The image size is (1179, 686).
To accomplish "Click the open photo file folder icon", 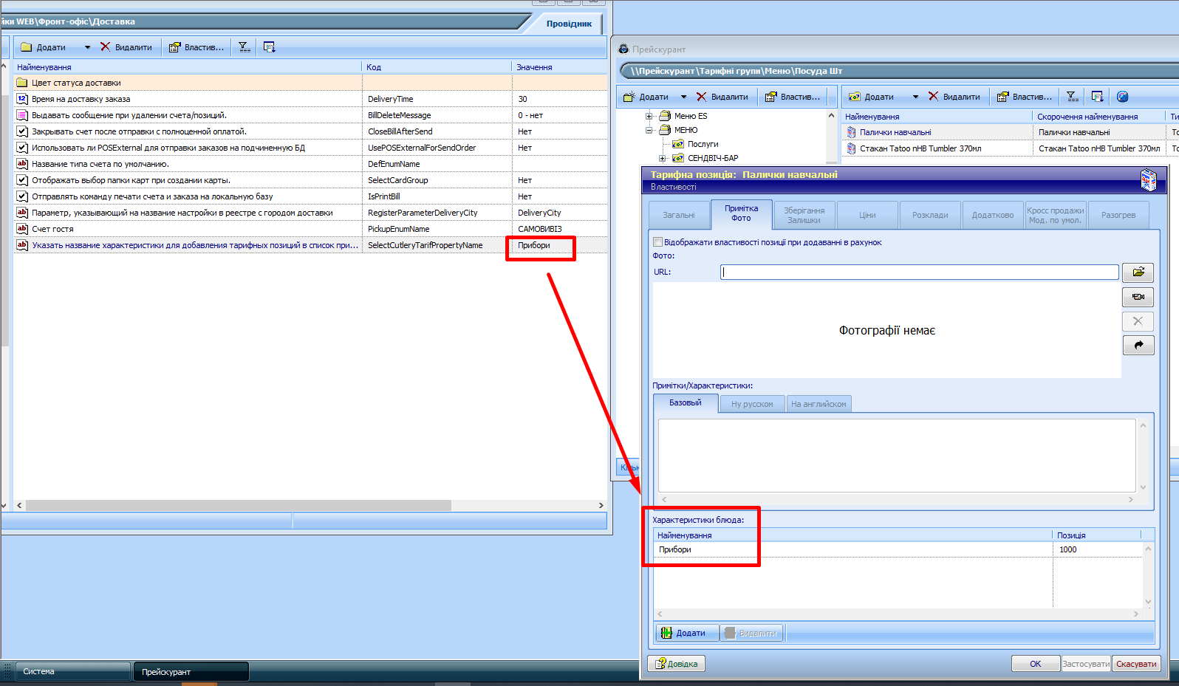I will 1138,272.
